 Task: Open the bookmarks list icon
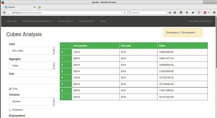(175, 12)
